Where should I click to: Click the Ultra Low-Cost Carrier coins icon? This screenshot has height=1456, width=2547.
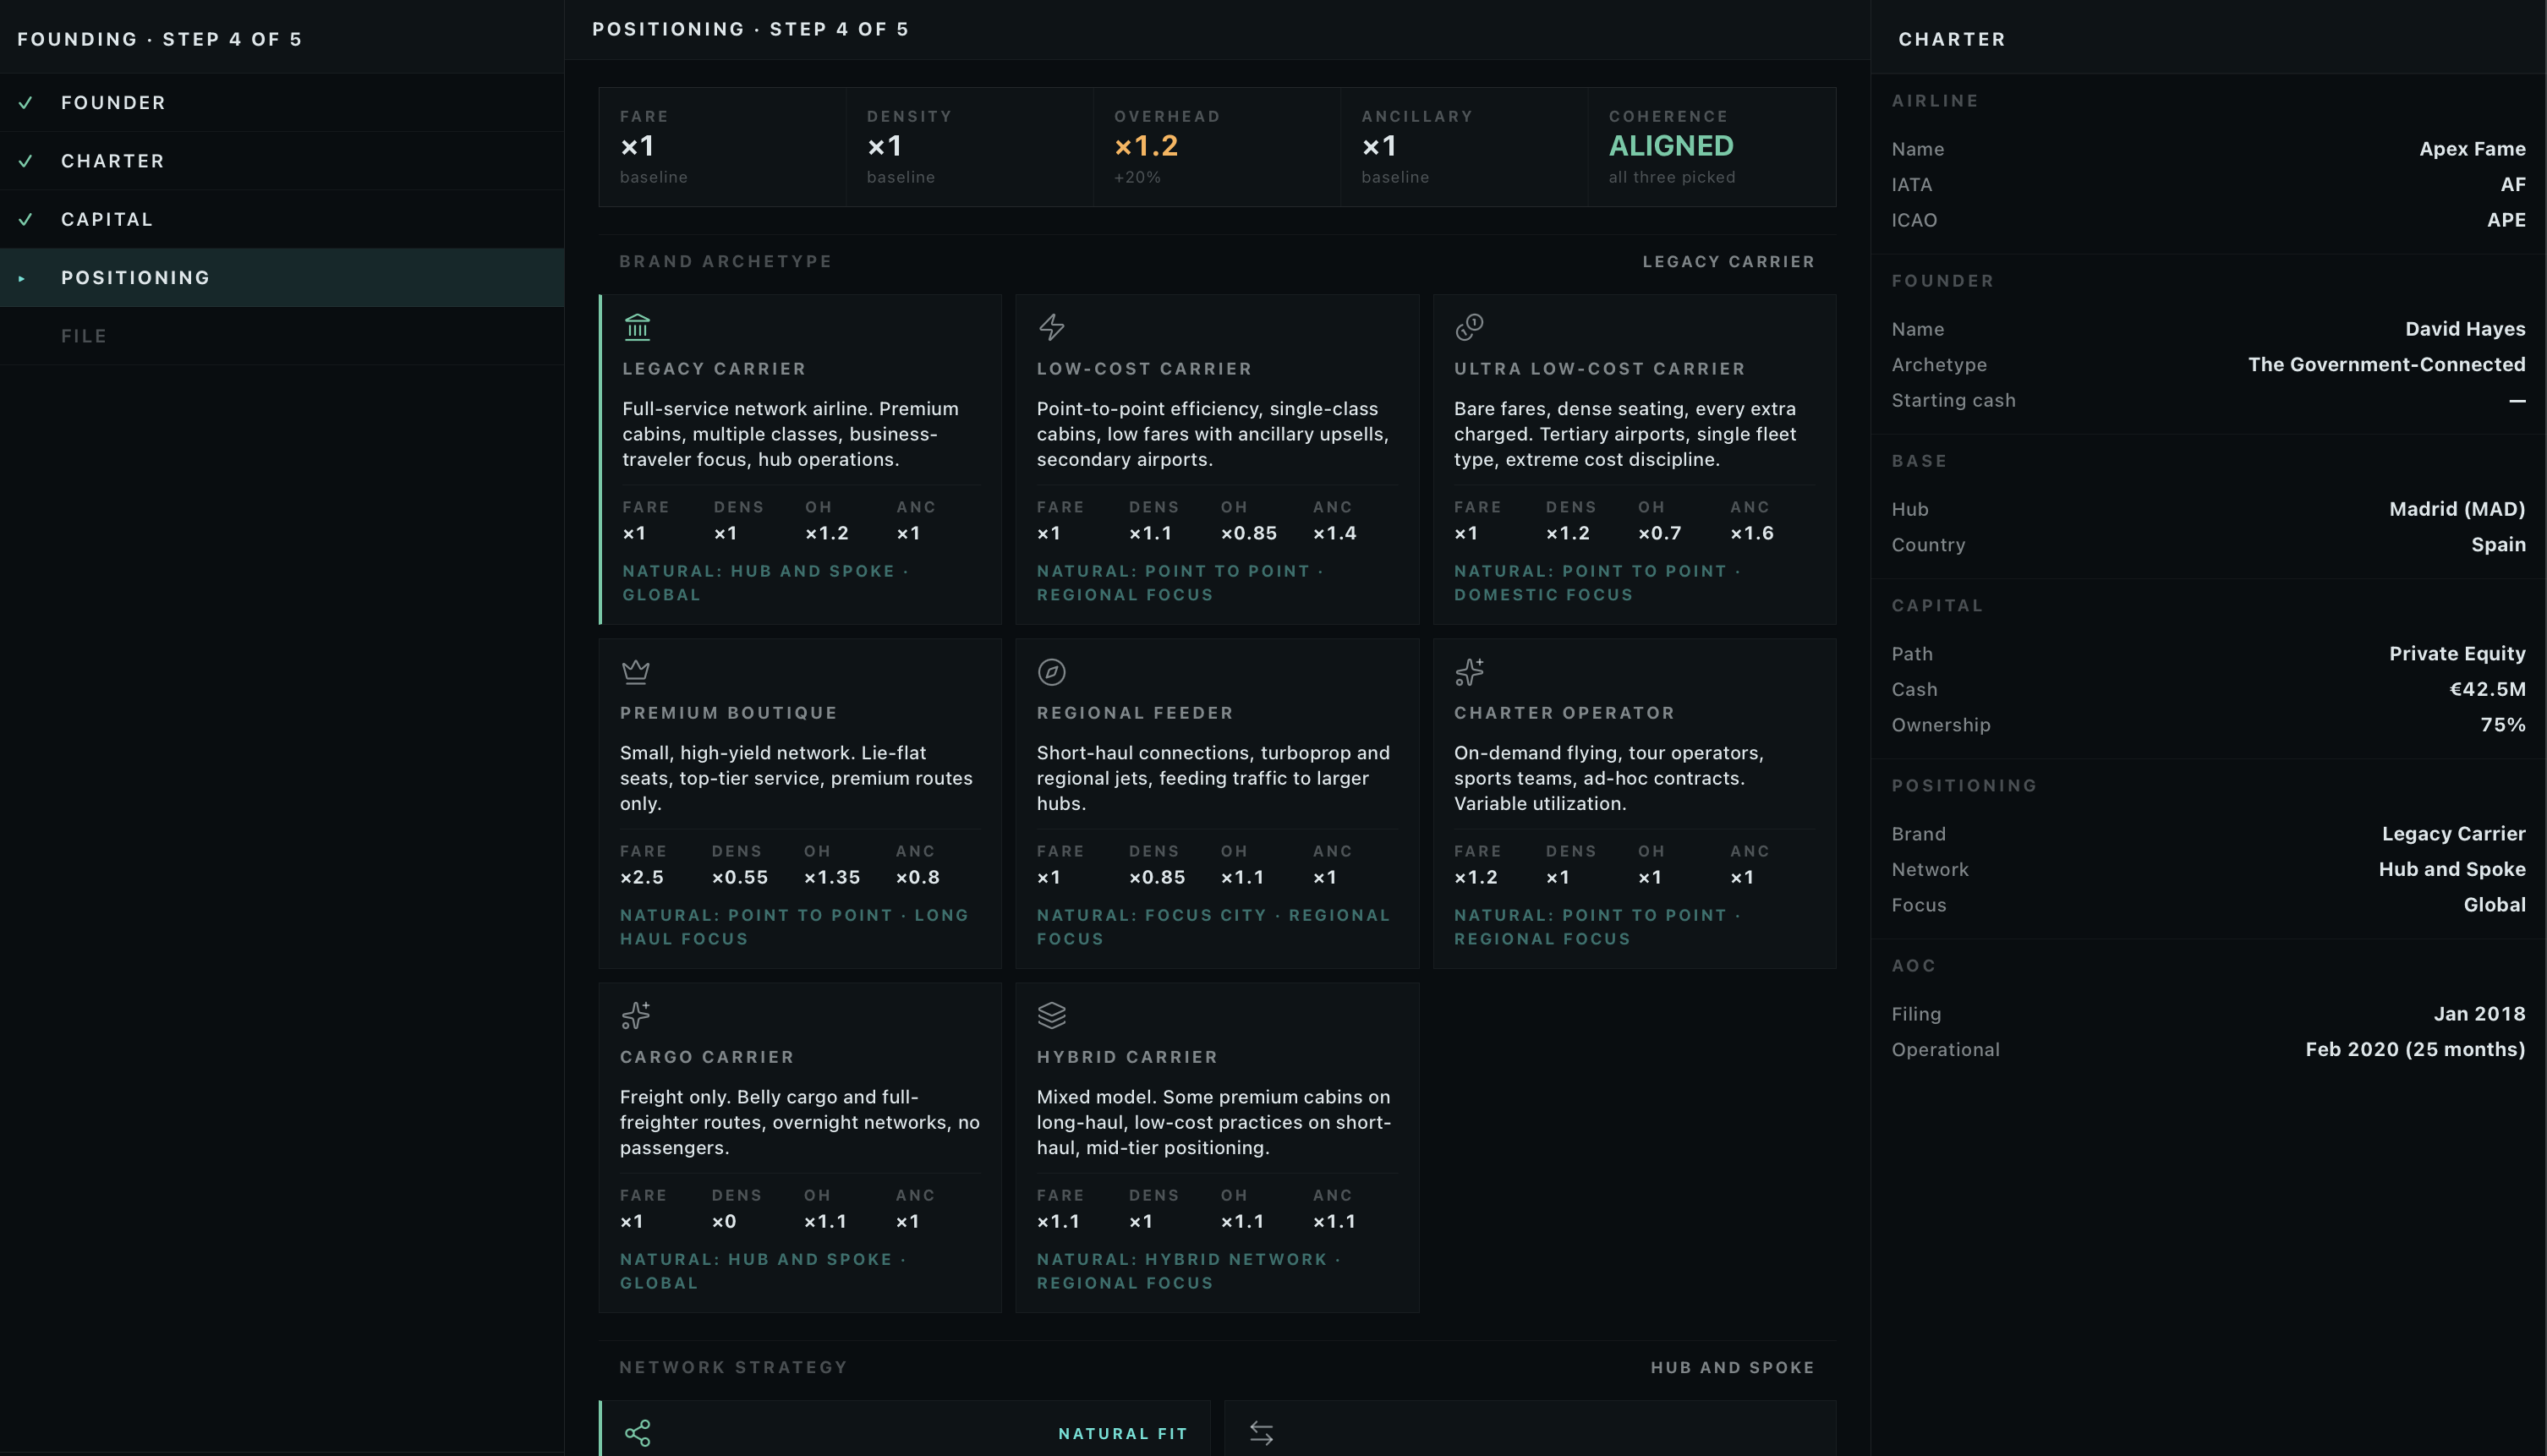coord(1469,327)
